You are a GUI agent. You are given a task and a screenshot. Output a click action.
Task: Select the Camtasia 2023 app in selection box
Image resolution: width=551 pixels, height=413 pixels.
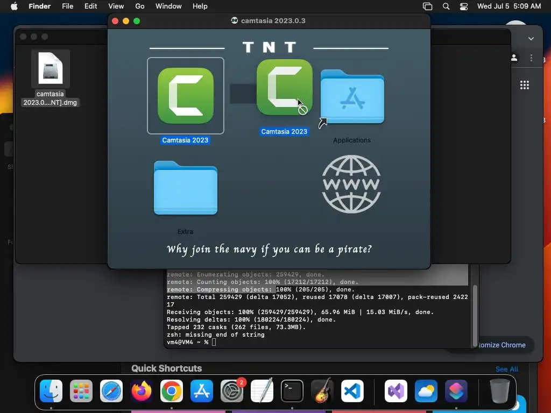(x=186, y=96)
